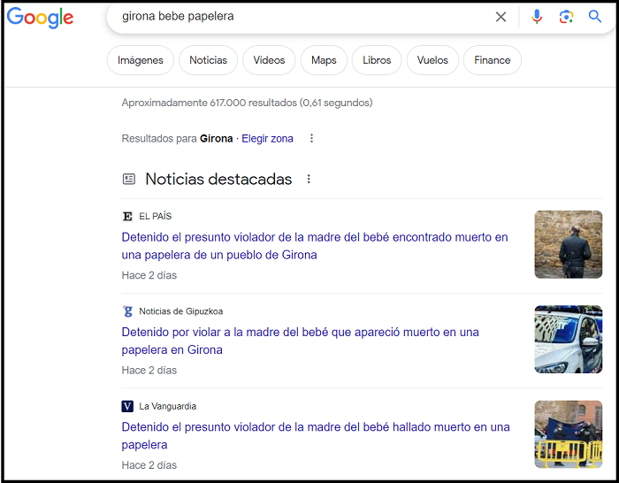Open Google Lens image search icon
The image size is (619, 483).
click(x=566, y=17)
